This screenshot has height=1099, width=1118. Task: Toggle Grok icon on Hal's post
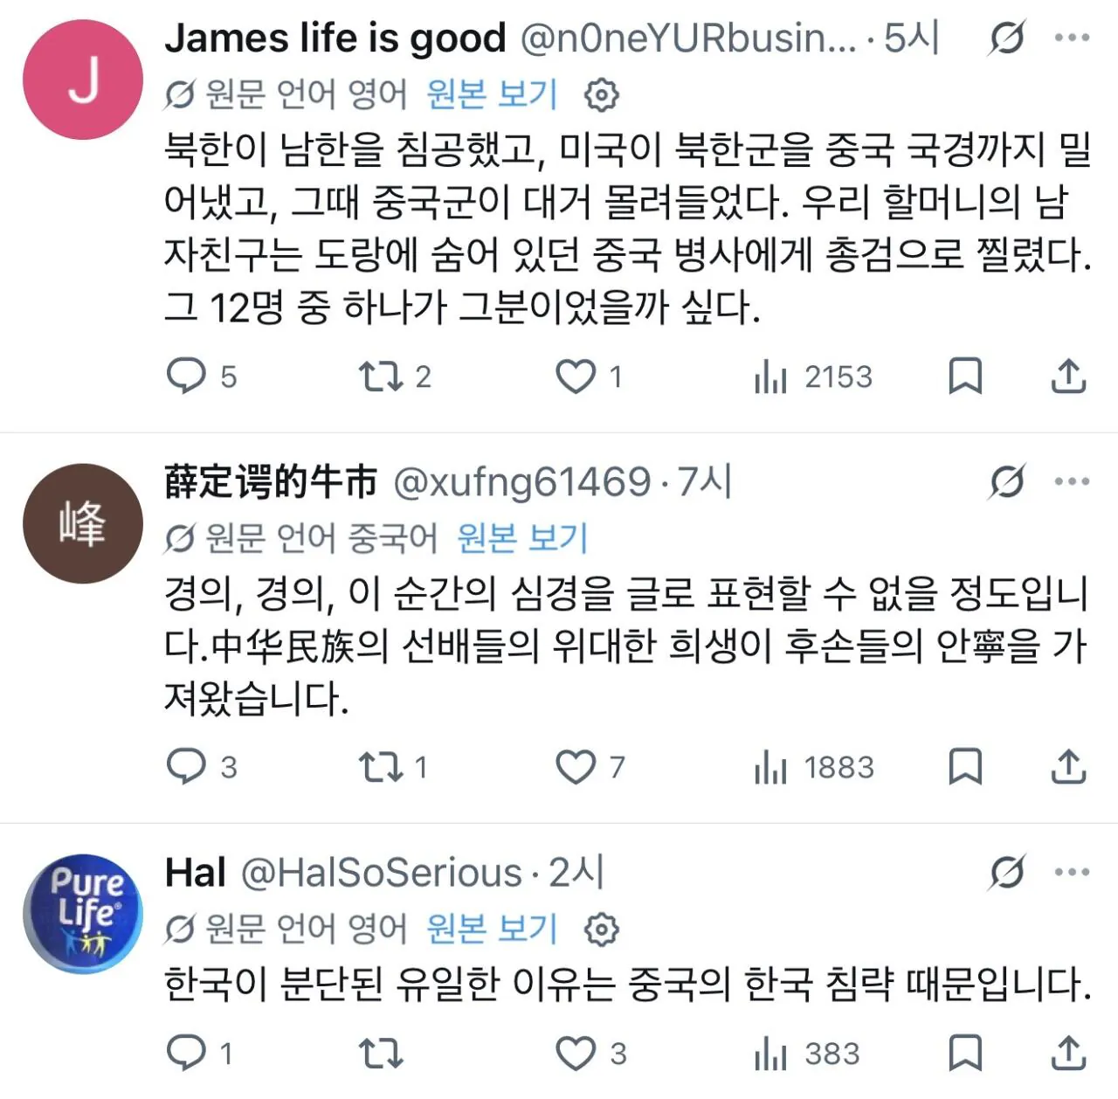(x=1007, y=872)
